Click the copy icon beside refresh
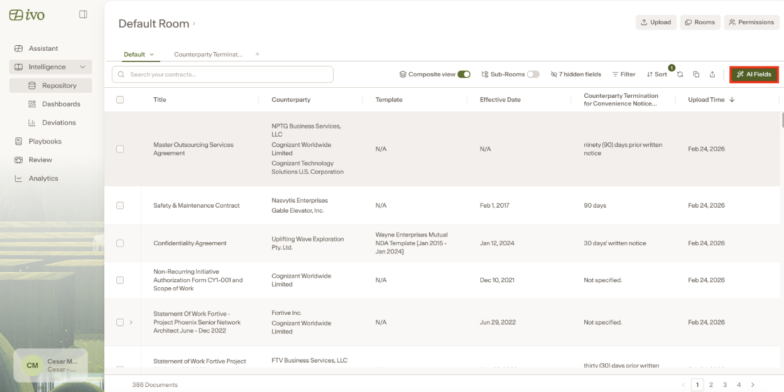 pos(696,74)
